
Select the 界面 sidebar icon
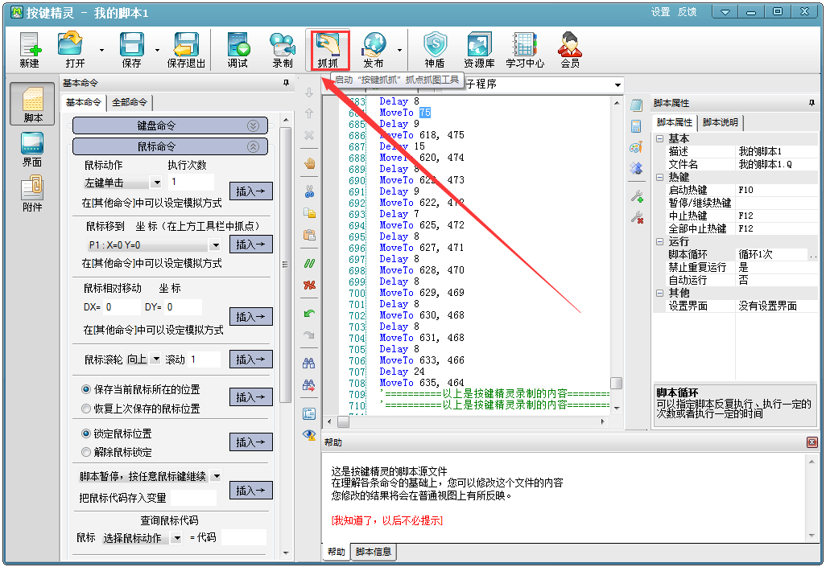tap(32, 149)
